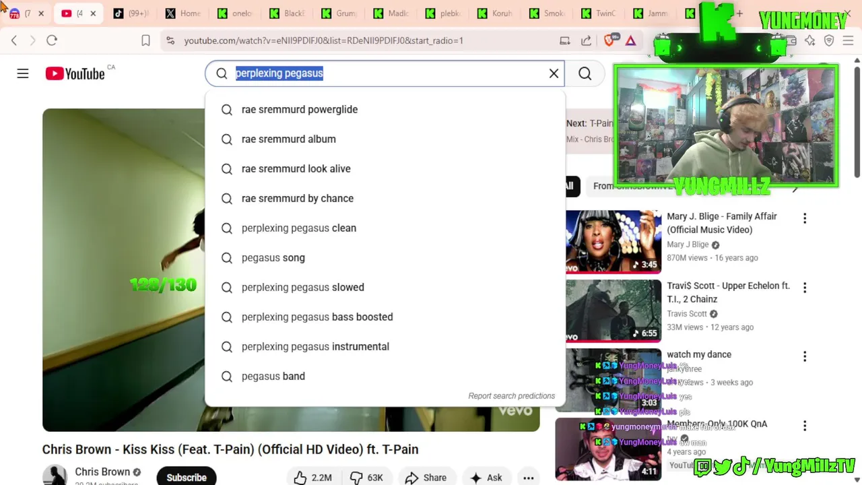Image resolution: width=862 pixels, height=485 pixels.
Task: Choose suggestion pegasus band
Action: [x=385, y=376]
